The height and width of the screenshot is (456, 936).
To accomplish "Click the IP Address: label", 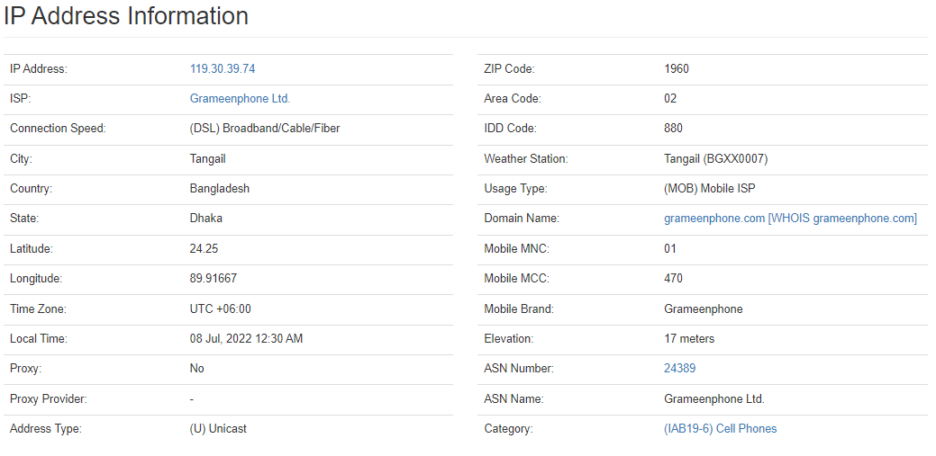I will point(39,69).
